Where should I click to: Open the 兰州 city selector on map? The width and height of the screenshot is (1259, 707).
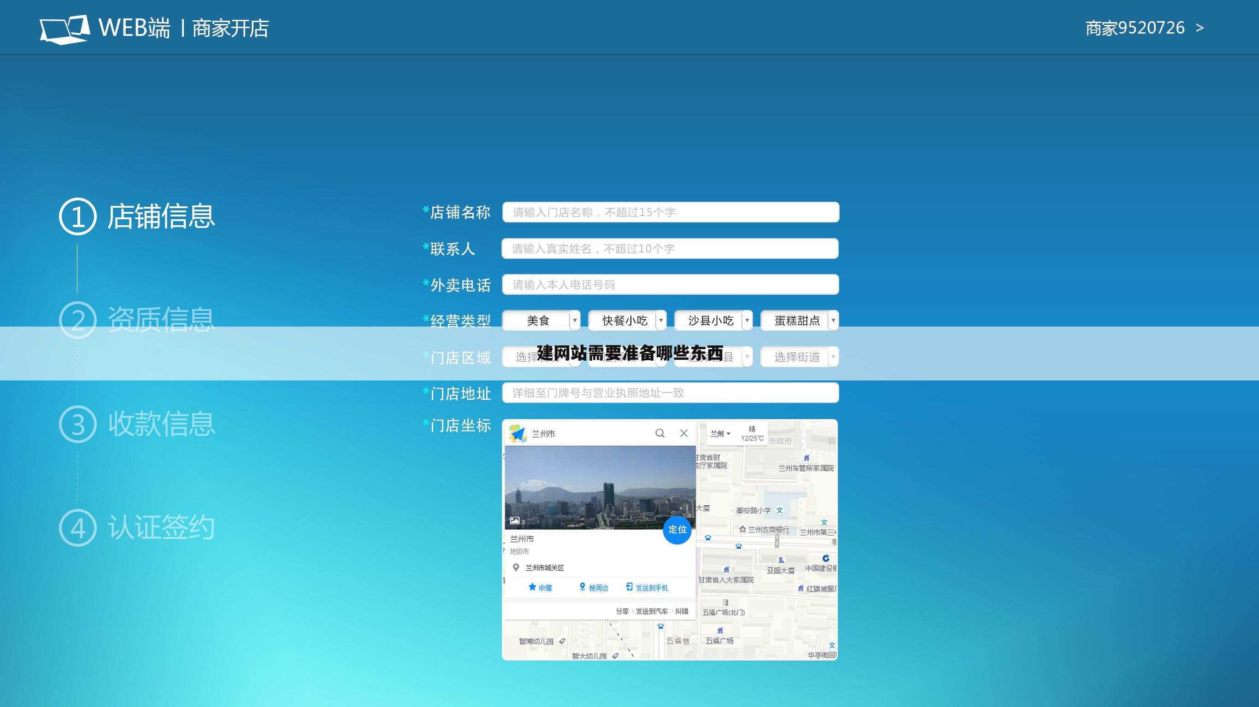point(720,433)
